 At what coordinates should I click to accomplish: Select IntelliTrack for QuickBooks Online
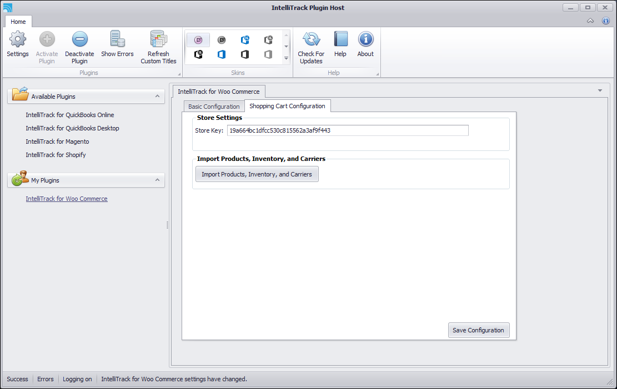click(70, 115)
